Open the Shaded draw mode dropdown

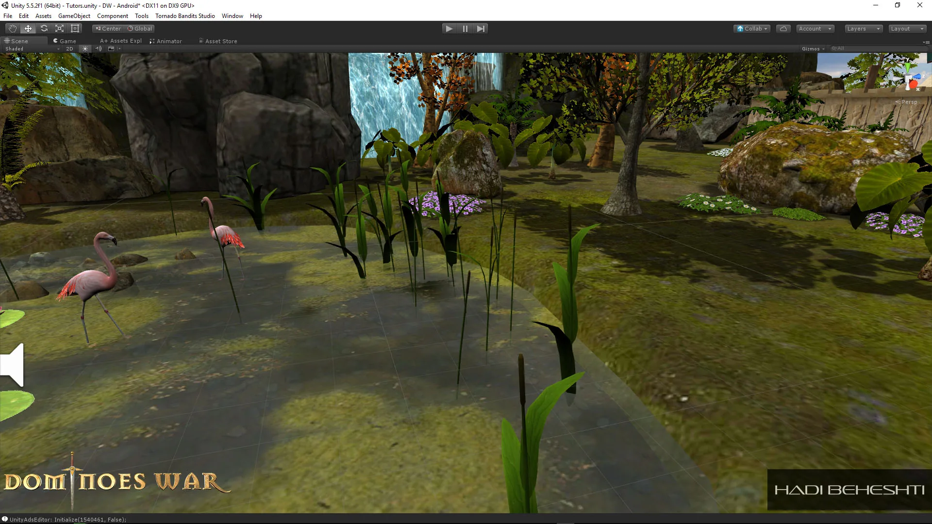tap(32, 49)
